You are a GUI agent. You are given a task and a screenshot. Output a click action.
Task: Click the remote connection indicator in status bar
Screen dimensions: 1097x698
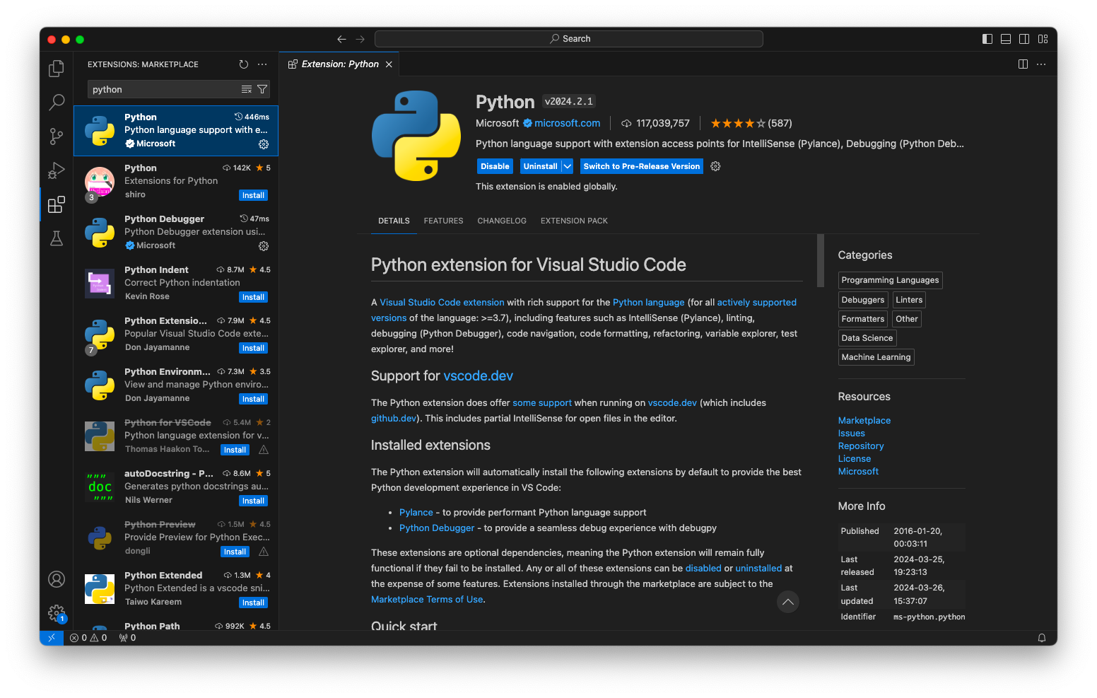51,637
